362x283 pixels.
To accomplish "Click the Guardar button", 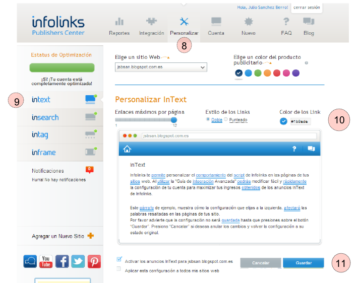I will click(x=304, y=263).
